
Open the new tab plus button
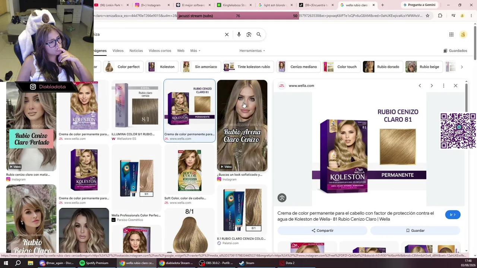pos(382,5)
